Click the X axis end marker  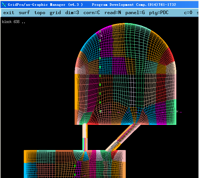tap(177, 112)
